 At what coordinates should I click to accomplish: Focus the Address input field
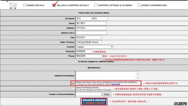[x=91, y=28]
